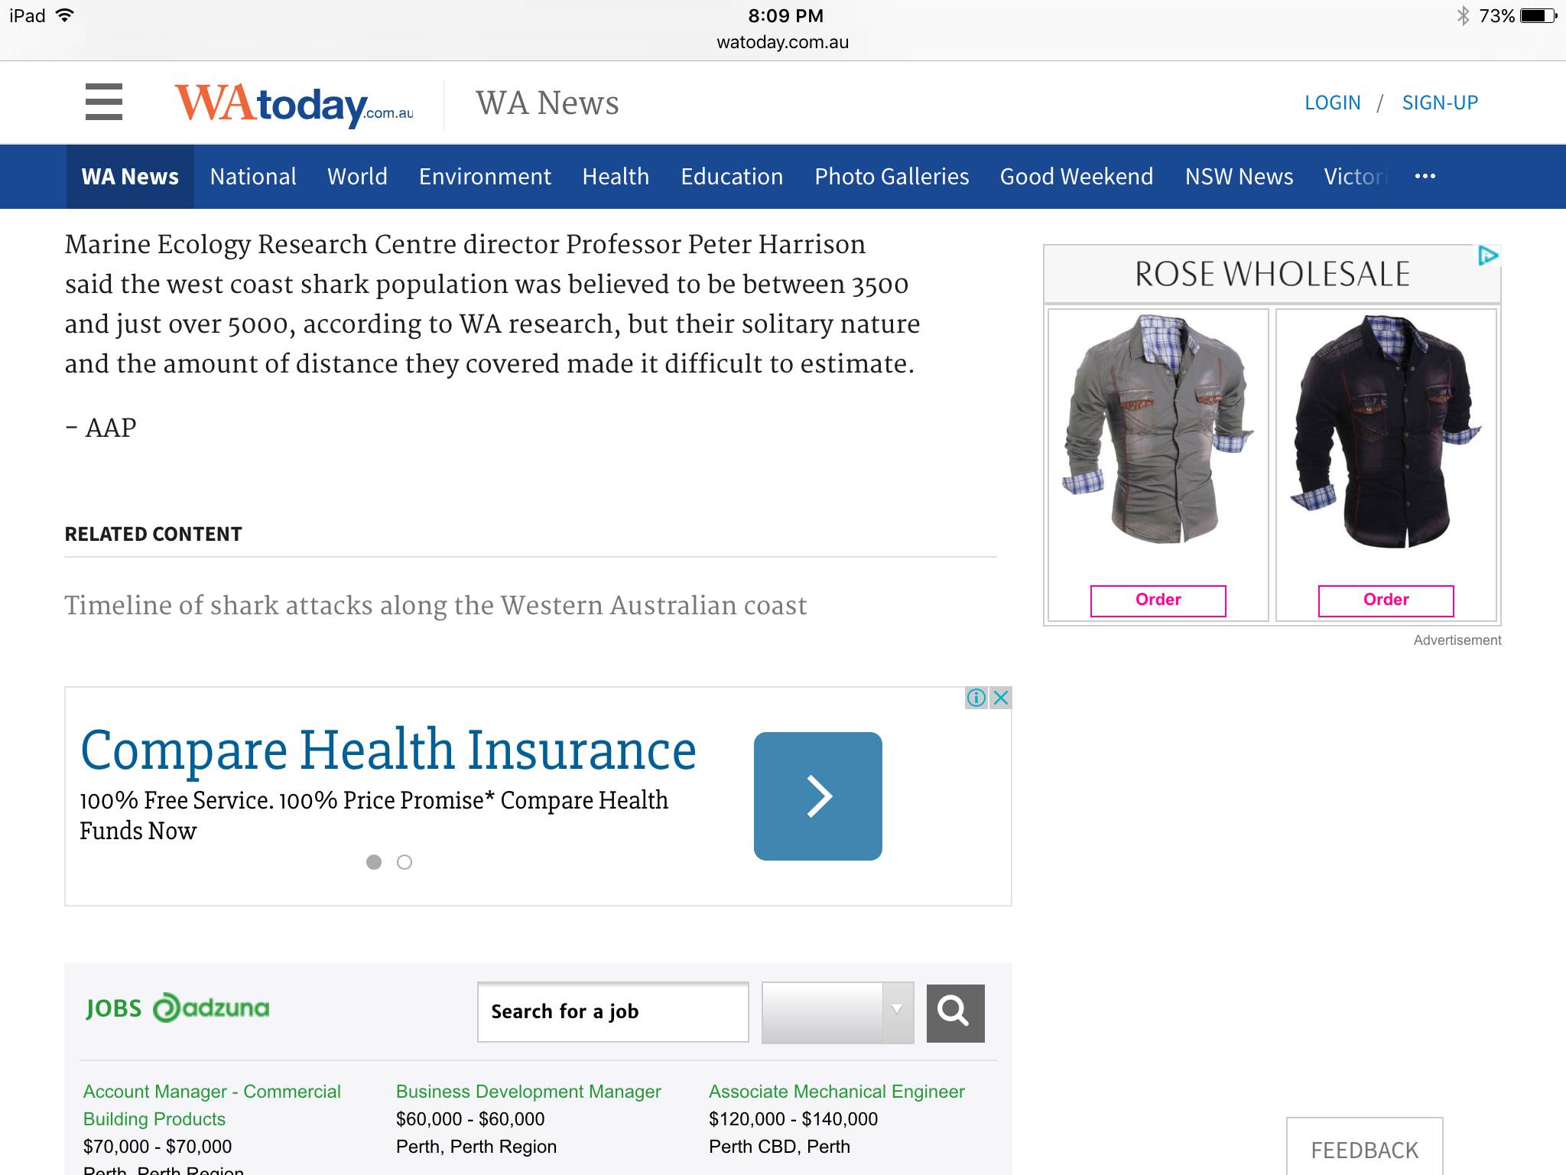Order the grey shirt in ad

point(1158,601)
